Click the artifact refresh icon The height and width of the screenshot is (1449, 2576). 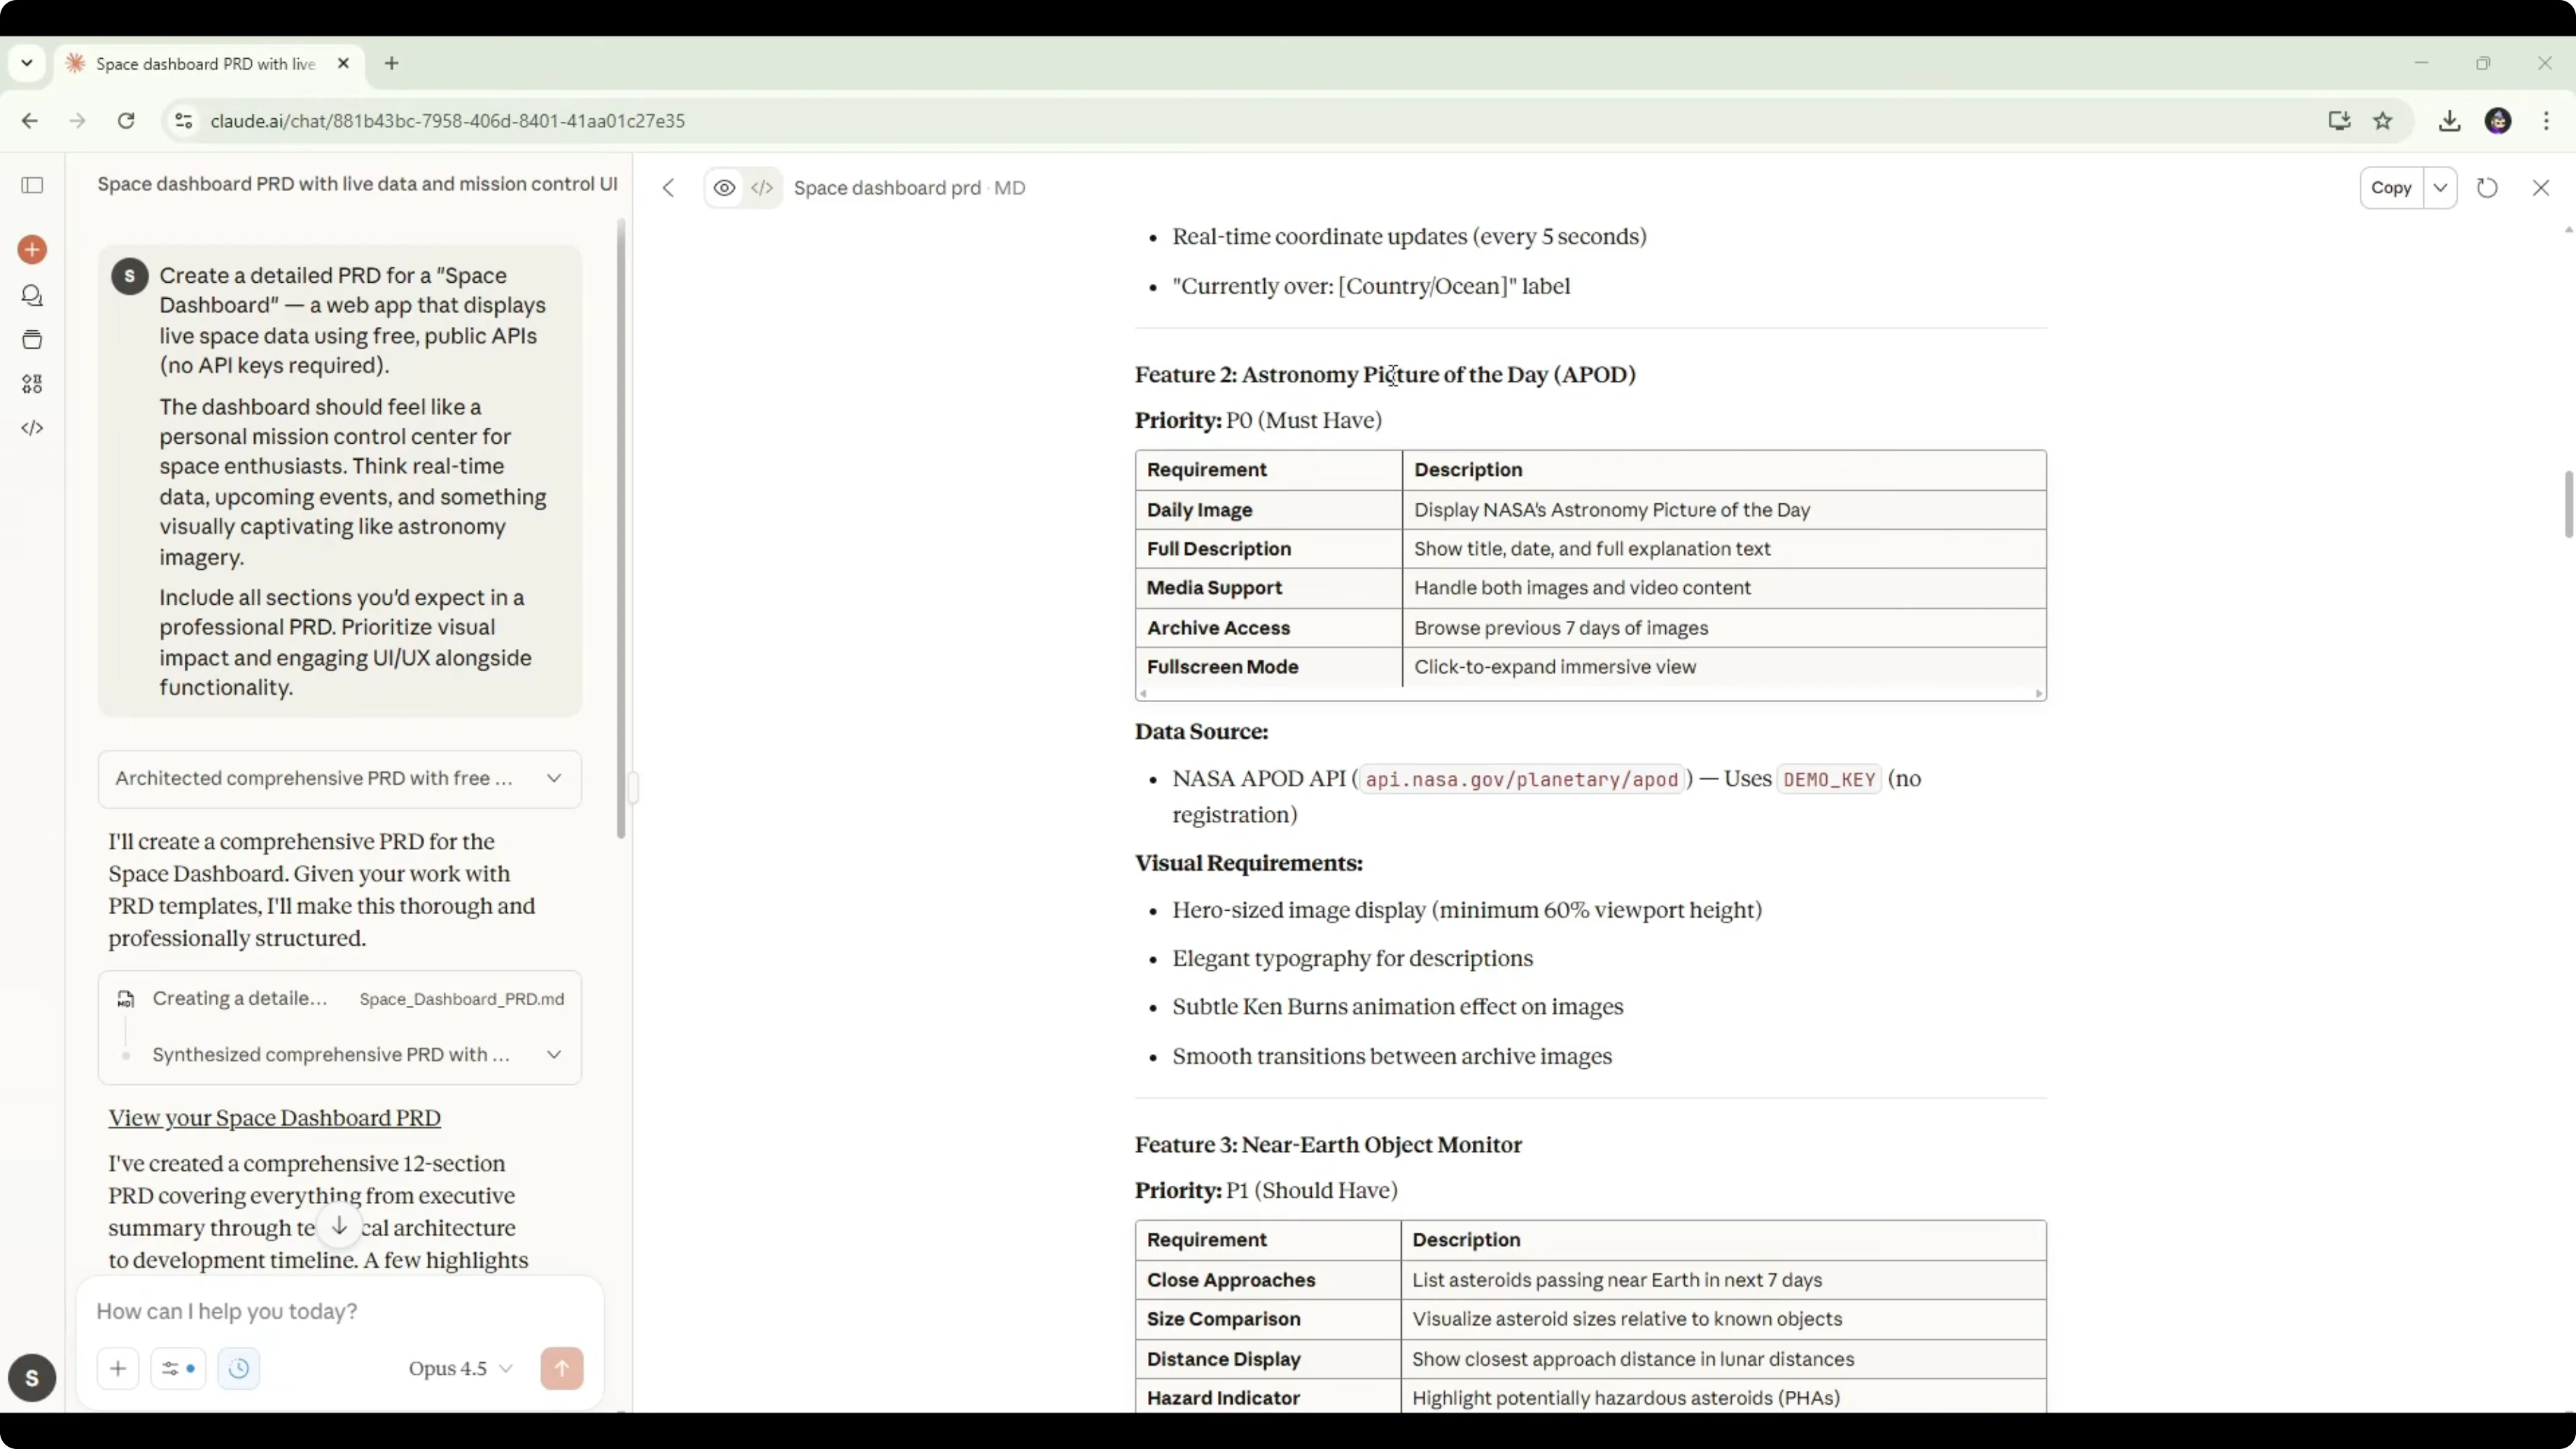[2487, 188]
